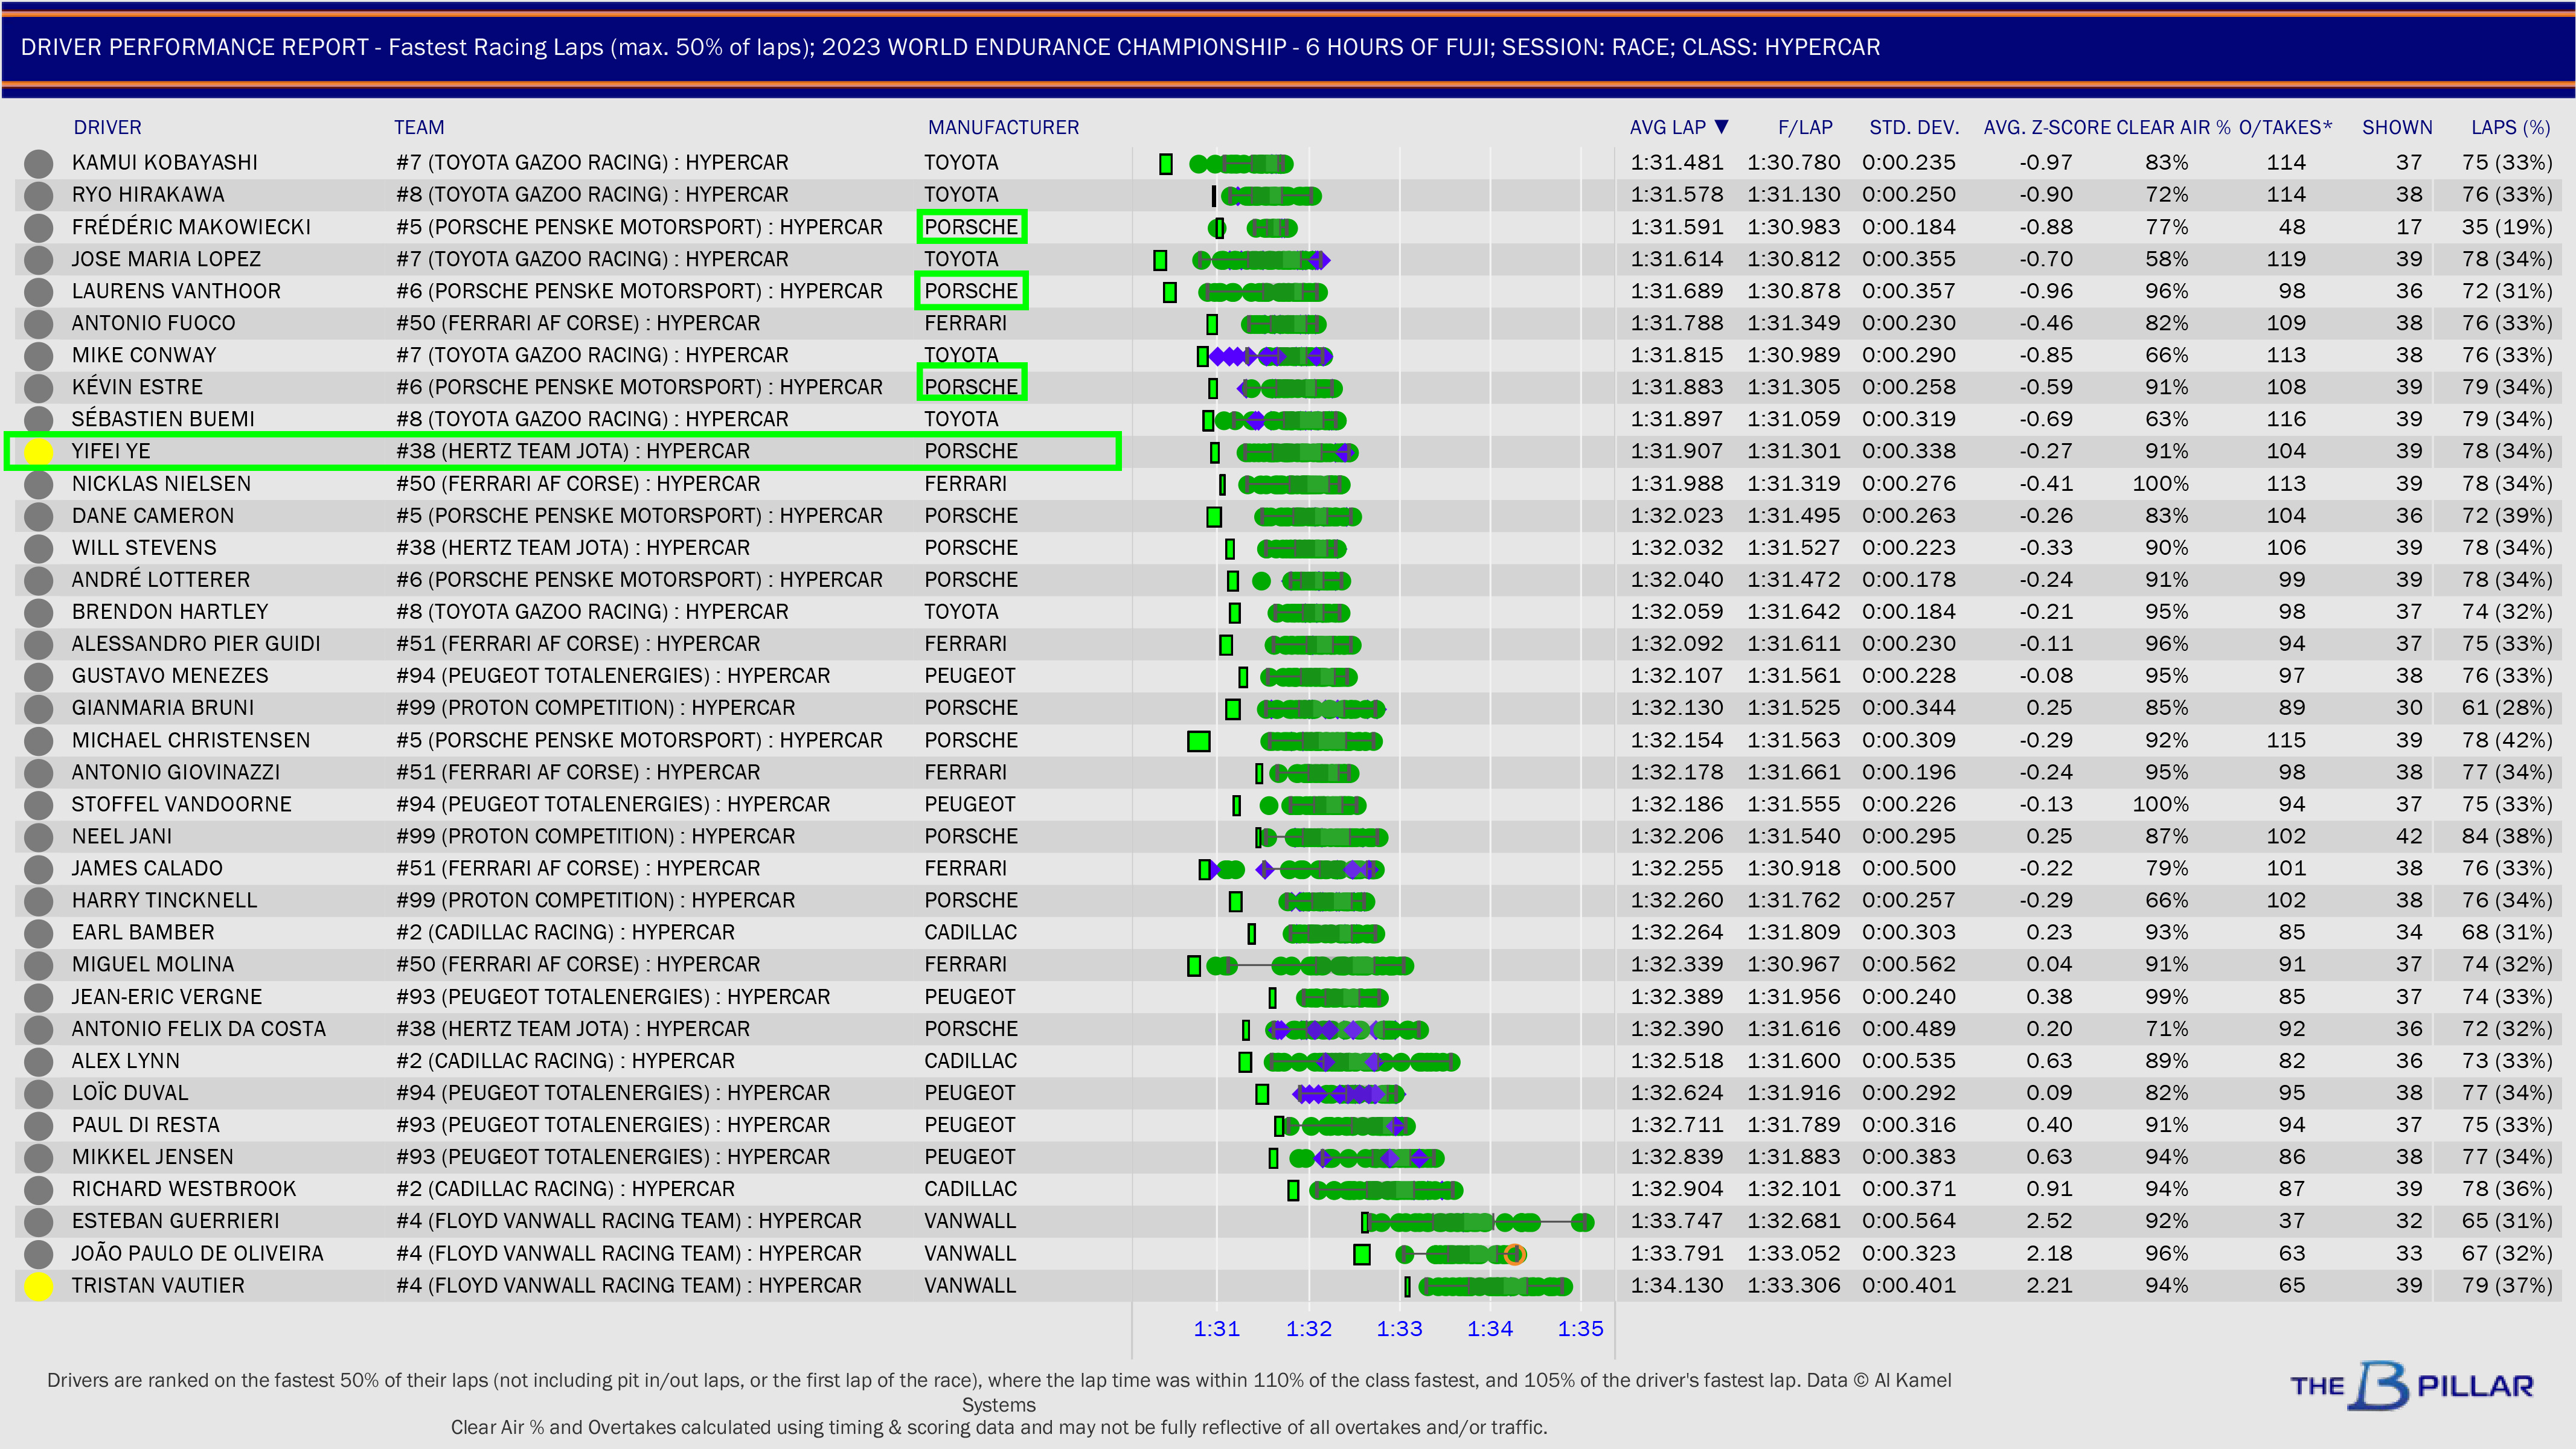Sort by the AVG LAP column arrow
This screenshot has width=2576, height=1449.
pyautogui.click(x=1721, y=127)
